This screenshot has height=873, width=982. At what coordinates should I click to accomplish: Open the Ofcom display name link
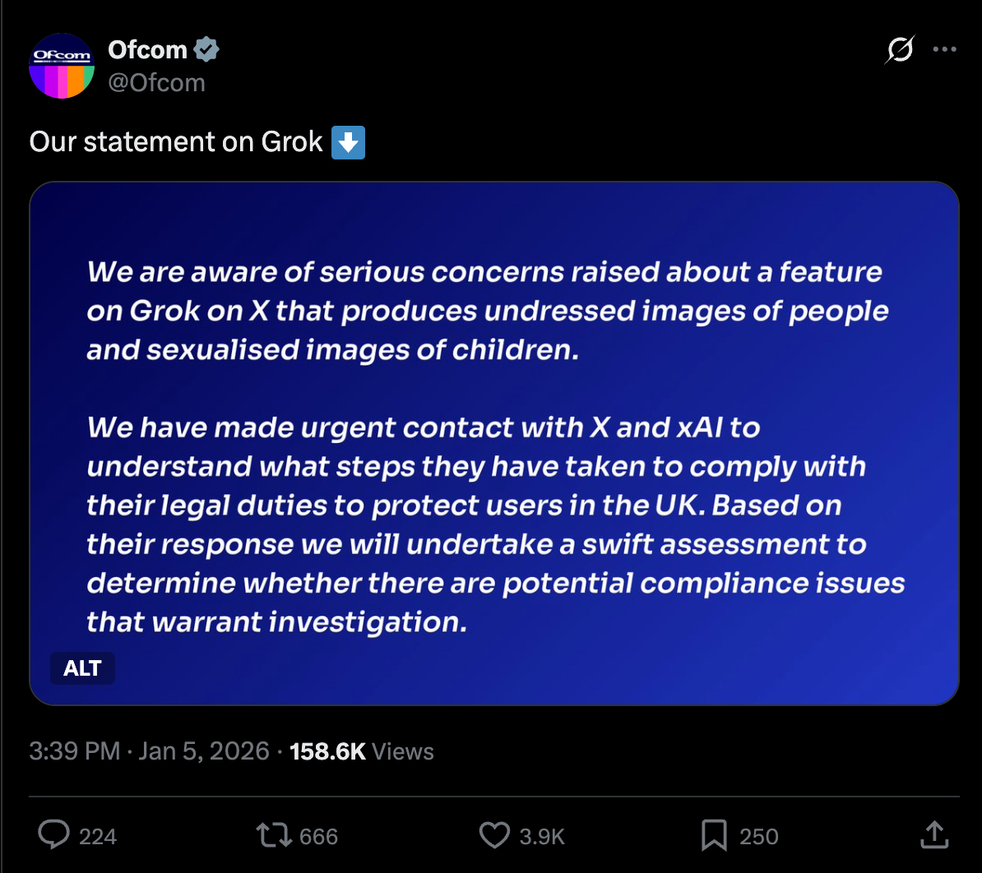(x=148, y=50)
